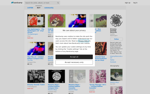The width and height of the screenshot is (150, 94).
Task: Click the search magnifier icon
Action: [x=58, y=3]
